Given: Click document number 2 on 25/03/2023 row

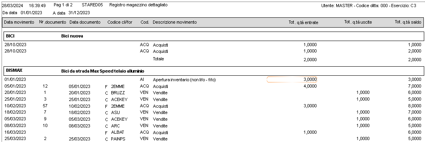Looking at the screenshot, I should click(45, 138).
